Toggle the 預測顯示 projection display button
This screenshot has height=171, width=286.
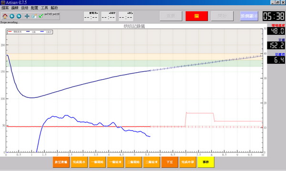pyautogui.click(x=249, y=16)
